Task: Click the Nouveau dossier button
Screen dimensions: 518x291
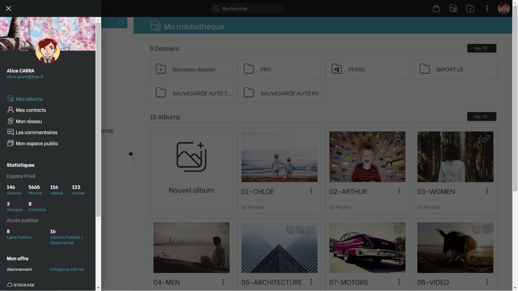Action: pos(191,69)
